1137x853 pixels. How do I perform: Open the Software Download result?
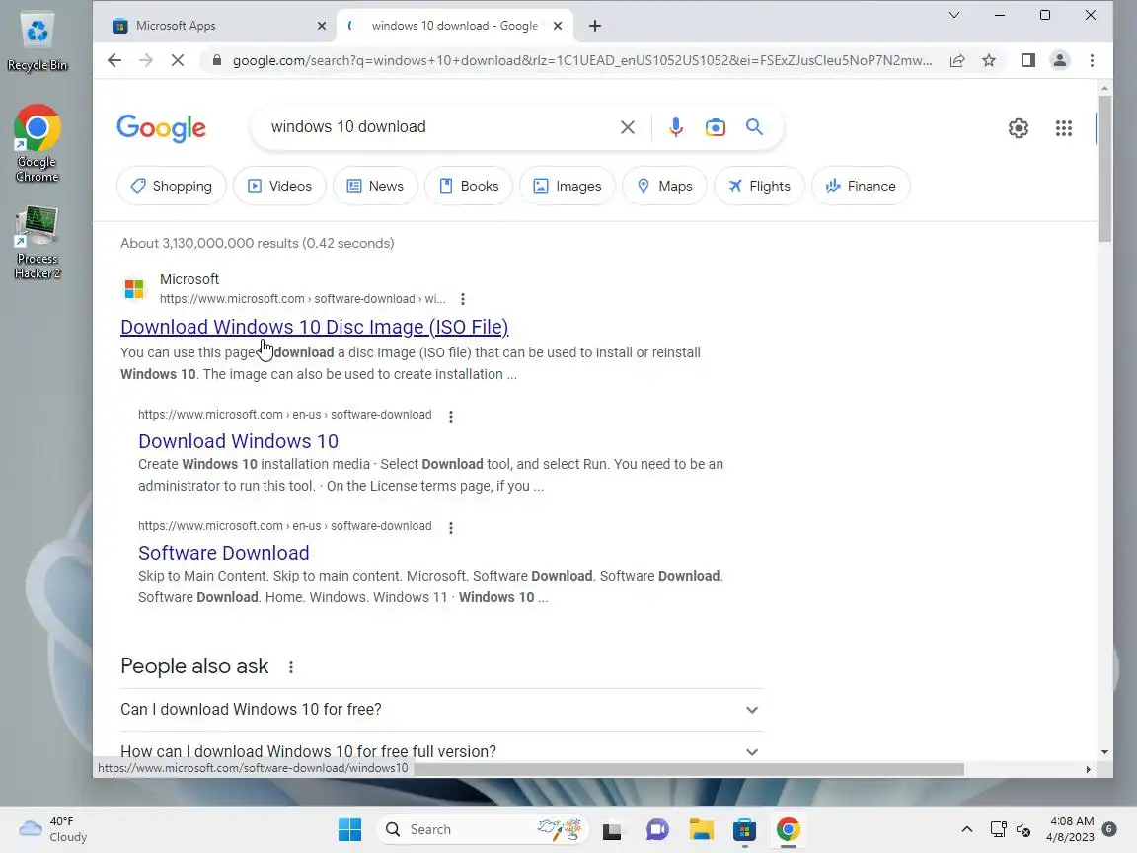[x=223, y=554]
